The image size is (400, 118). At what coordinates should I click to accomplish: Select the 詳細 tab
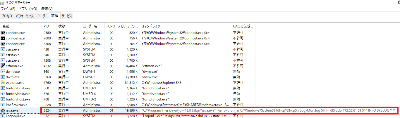[x=55, y=15]
